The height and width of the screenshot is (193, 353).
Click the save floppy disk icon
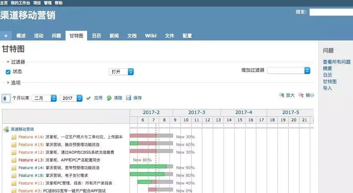[129, 98]
